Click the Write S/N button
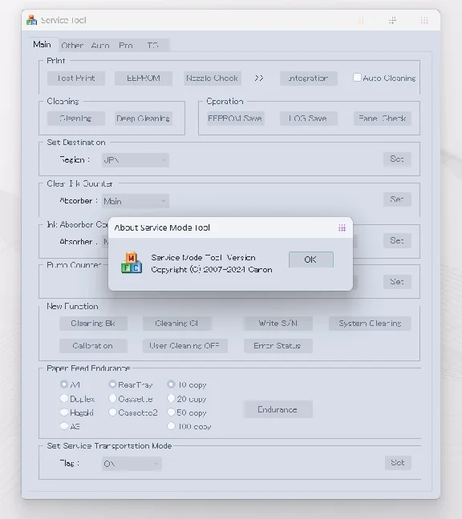Screen dimensions: 462x519 pyautogui.click(x=278, y=324)
